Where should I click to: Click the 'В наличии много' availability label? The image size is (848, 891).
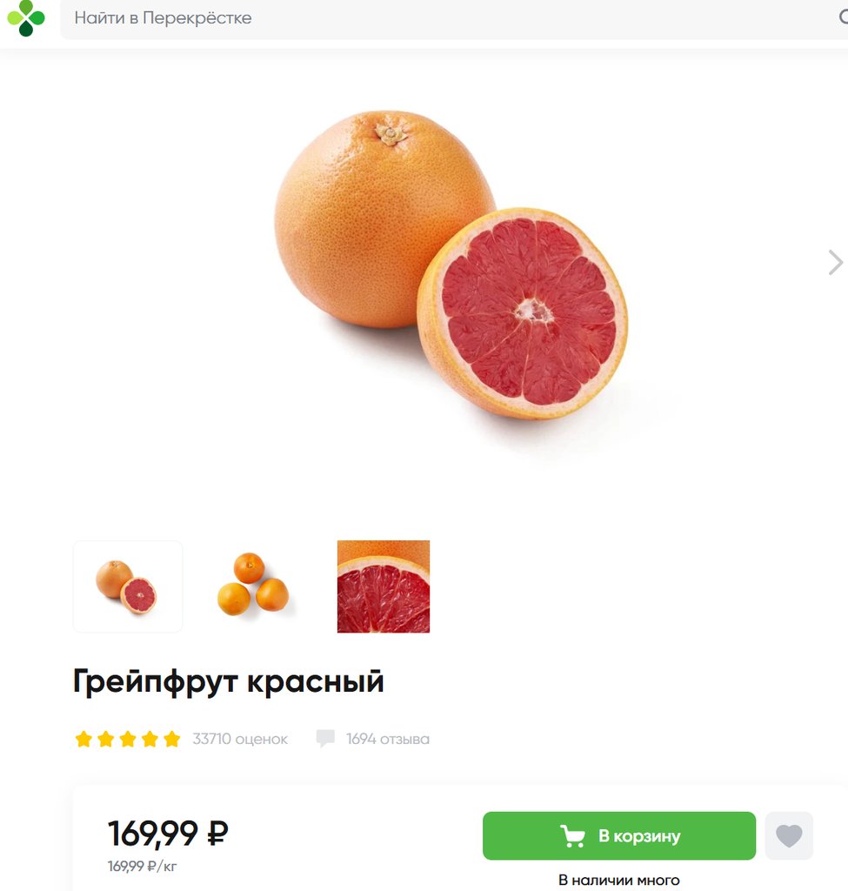[x=619, y=881]
